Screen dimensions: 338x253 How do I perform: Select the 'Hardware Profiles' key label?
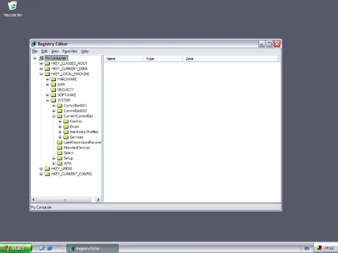click(84, 132)
